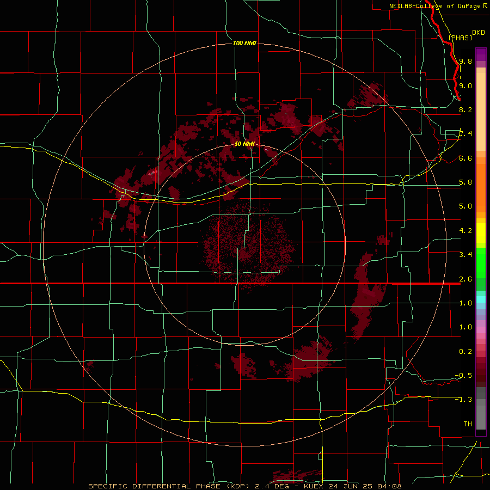Click the 9.8 scale value
This screenshot has width=490, height=490.
click(x=465, y=61)
